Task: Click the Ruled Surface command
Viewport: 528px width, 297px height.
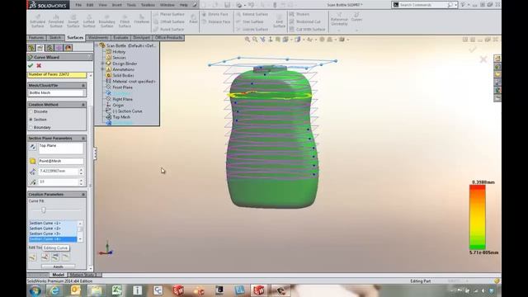Action: 168,30
